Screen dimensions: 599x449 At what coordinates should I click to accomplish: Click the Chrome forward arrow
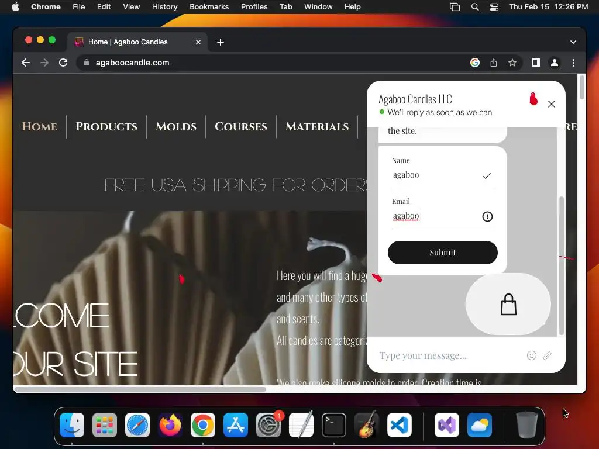click(x=44, y=63)
